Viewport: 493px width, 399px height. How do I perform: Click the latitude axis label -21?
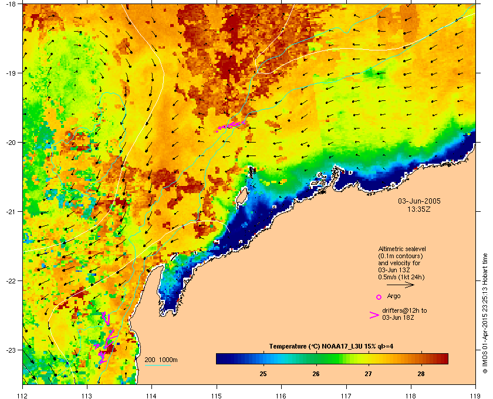[x=11, y=211]
